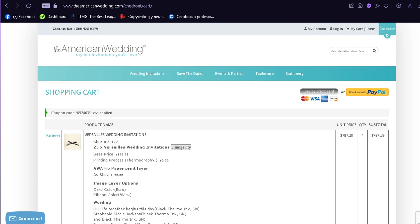Viewport: 420px width, 224px height.
Task: Click the Sku: AV1172 text
Action: point(106,142)
